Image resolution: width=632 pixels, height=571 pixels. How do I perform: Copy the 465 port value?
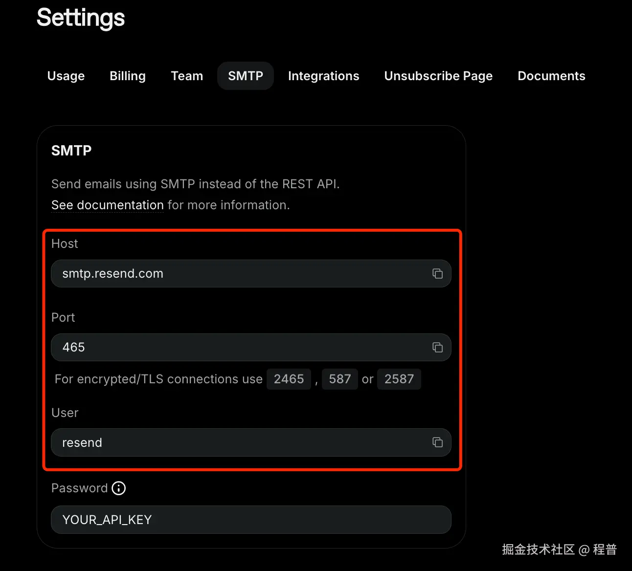pos(437,348)
